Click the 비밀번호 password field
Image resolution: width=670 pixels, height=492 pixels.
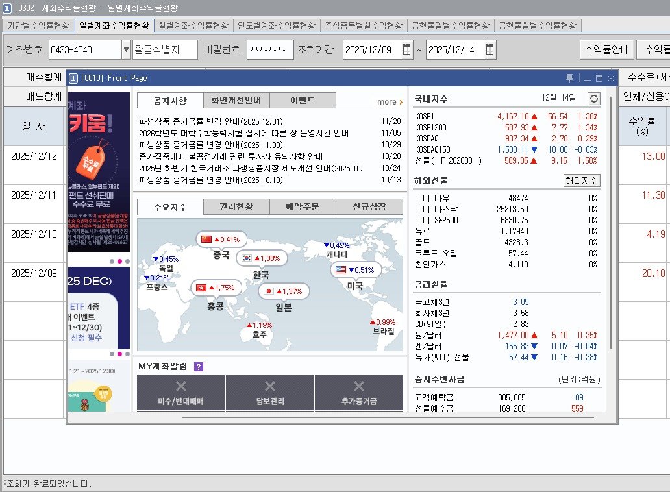(x=270, y=50)
